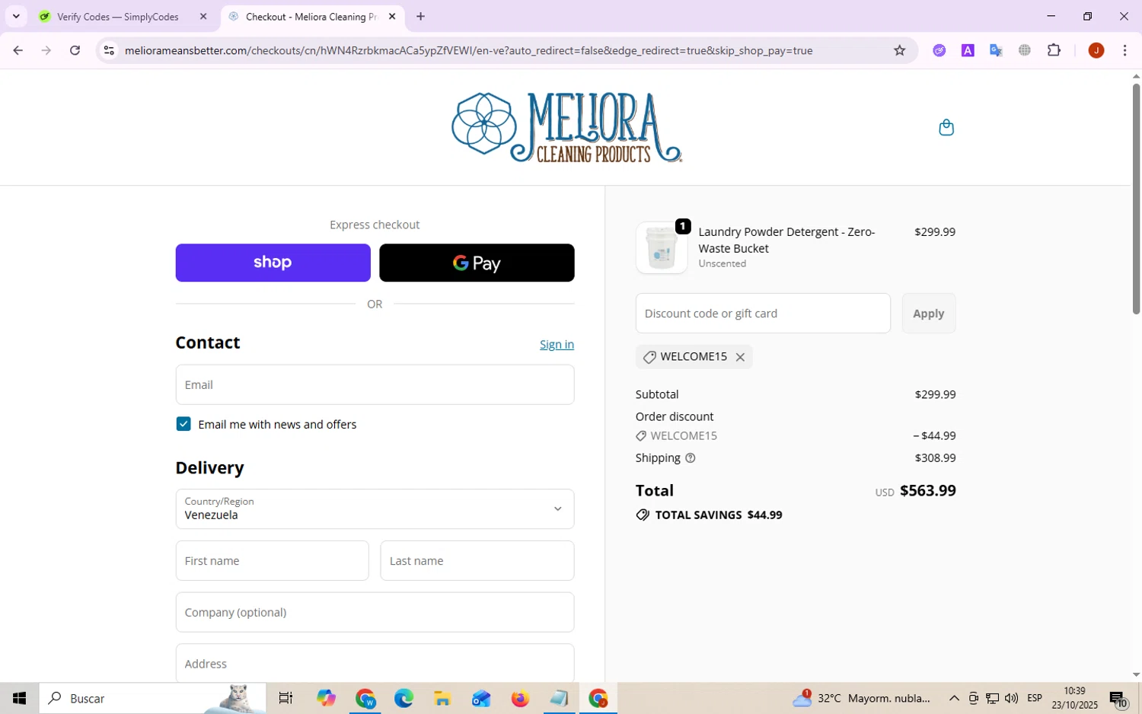The width and height of the screenshot is (1142, 714).
Task: Reload the checkout page
Action: (x=75, y=50)
